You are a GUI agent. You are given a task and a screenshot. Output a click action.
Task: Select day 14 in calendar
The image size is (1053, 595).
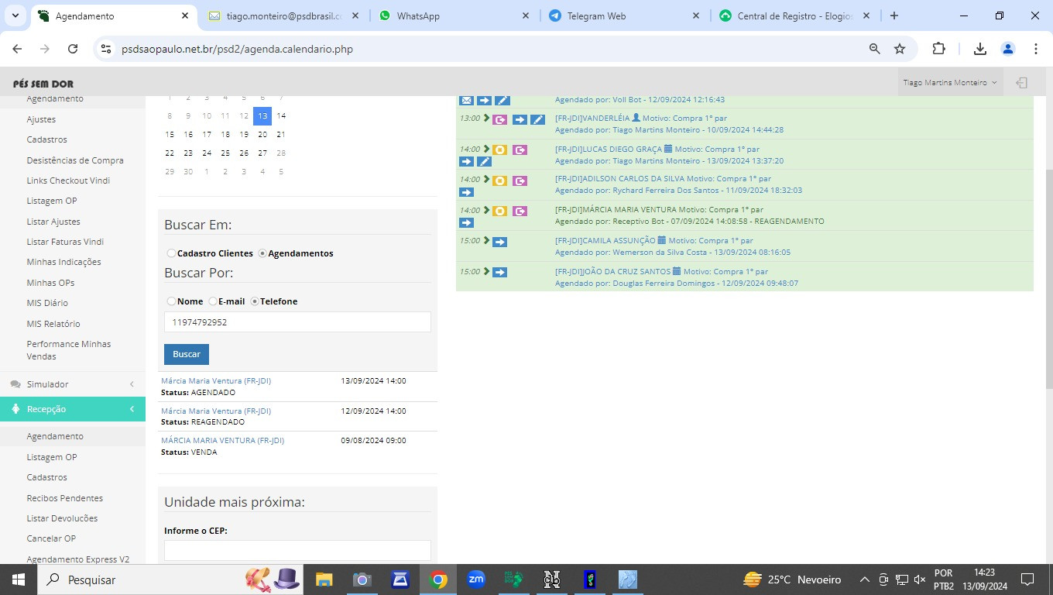(x=281, y=116)
